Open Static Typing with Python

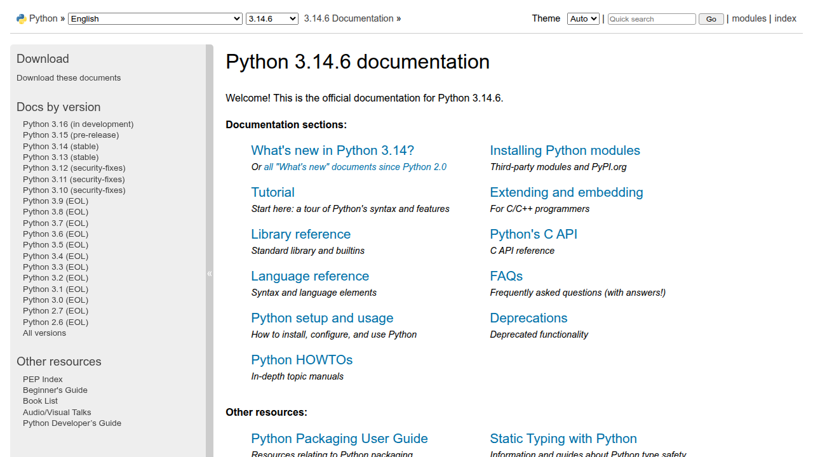(563, 439)
